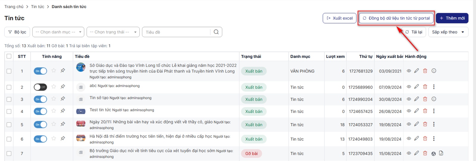Viewport: 476px width, 161px height.
Task: Open the "Tin tức" breadcrumb link
Action: pos(37,7)
